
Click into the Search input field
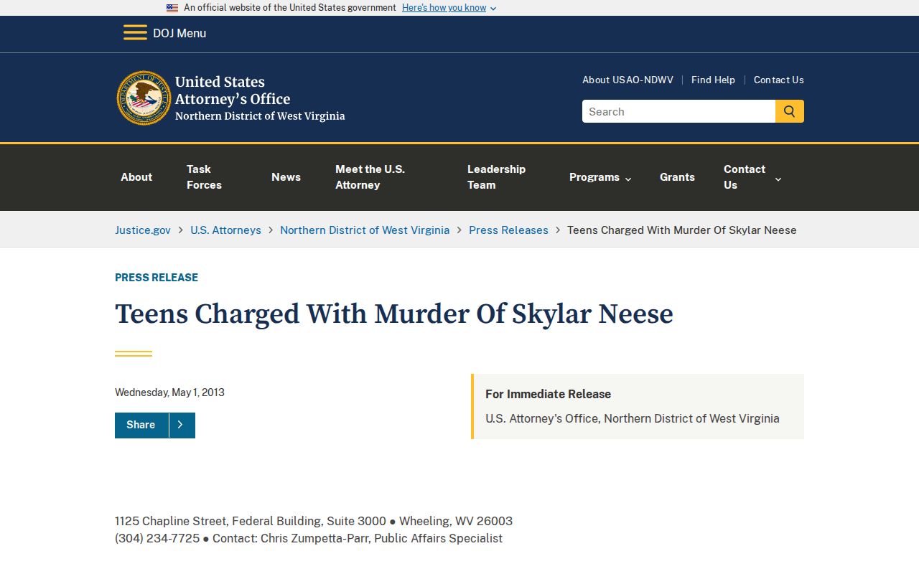(678, 111)
